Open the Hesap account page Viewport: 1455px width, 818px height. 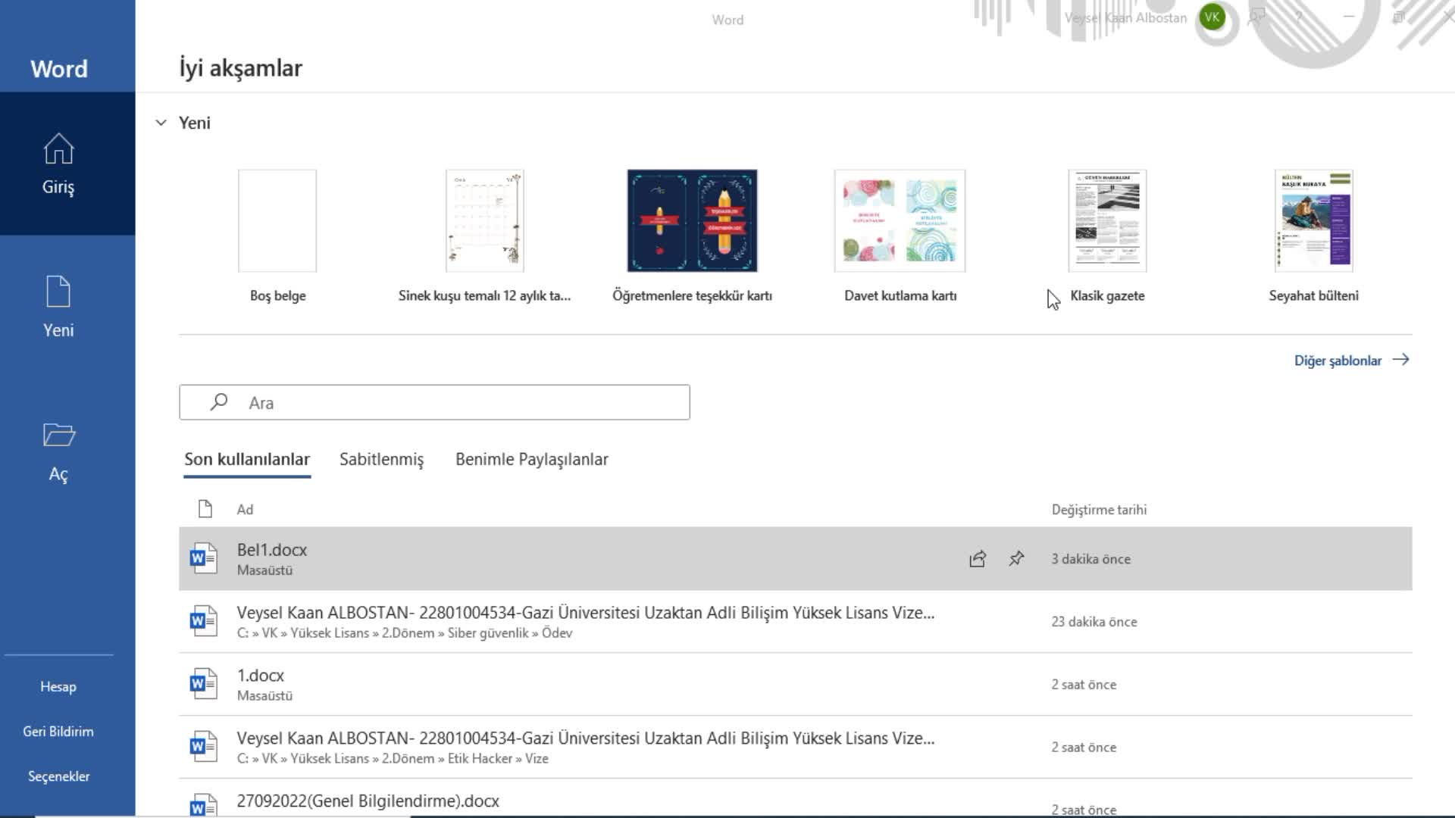coord(58,687)
